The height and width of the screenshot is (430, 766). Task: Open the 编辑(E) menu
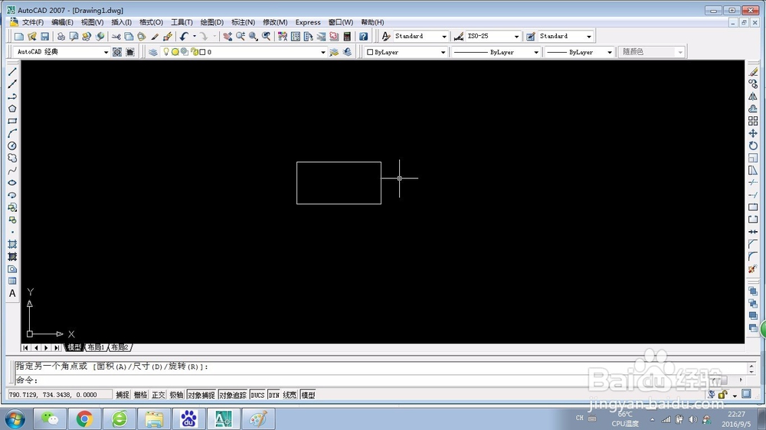62,22
